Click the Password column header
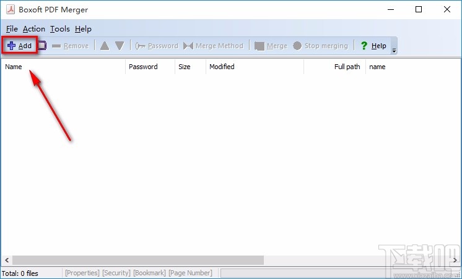This screenshot has height=279, width=462. click(150, 67)
